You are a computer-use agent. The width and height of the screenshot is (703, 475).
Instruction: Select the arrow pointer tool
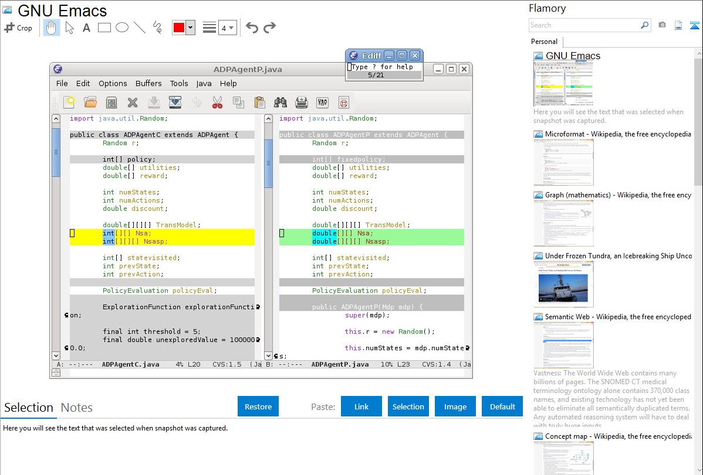(x=69, y=28)
